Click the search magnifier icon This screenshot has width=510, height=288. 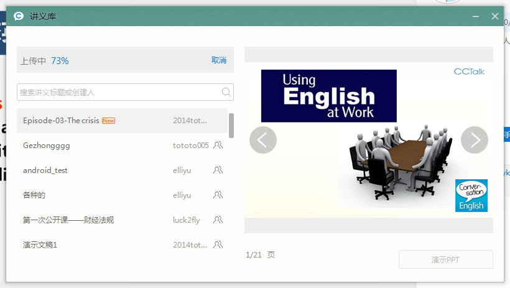click(x=226, y=92)
